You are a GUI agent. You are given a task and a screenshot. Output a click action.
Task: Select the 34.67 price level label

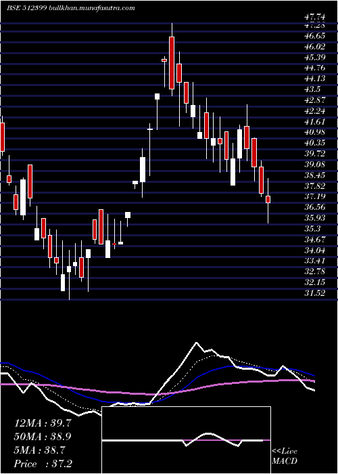[314, 240]
